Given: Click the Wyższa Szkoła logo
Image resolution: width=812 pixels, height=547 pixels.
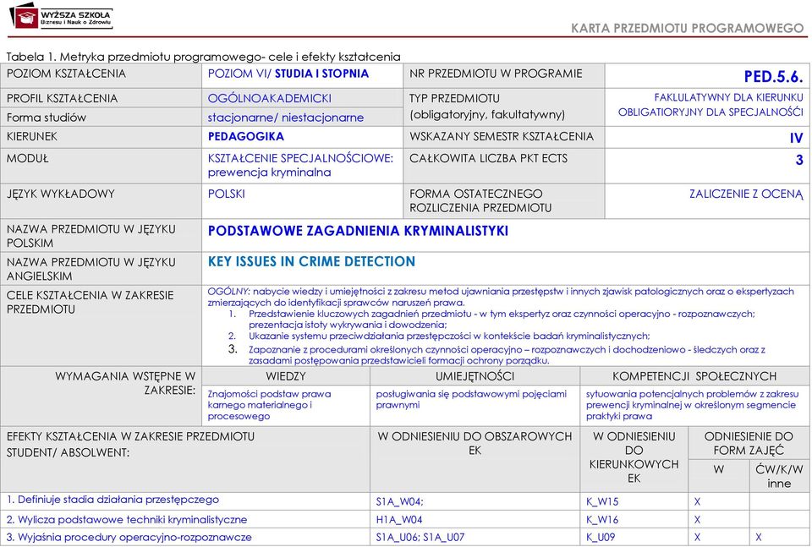Looking at the screenshot, I should 61,16.
